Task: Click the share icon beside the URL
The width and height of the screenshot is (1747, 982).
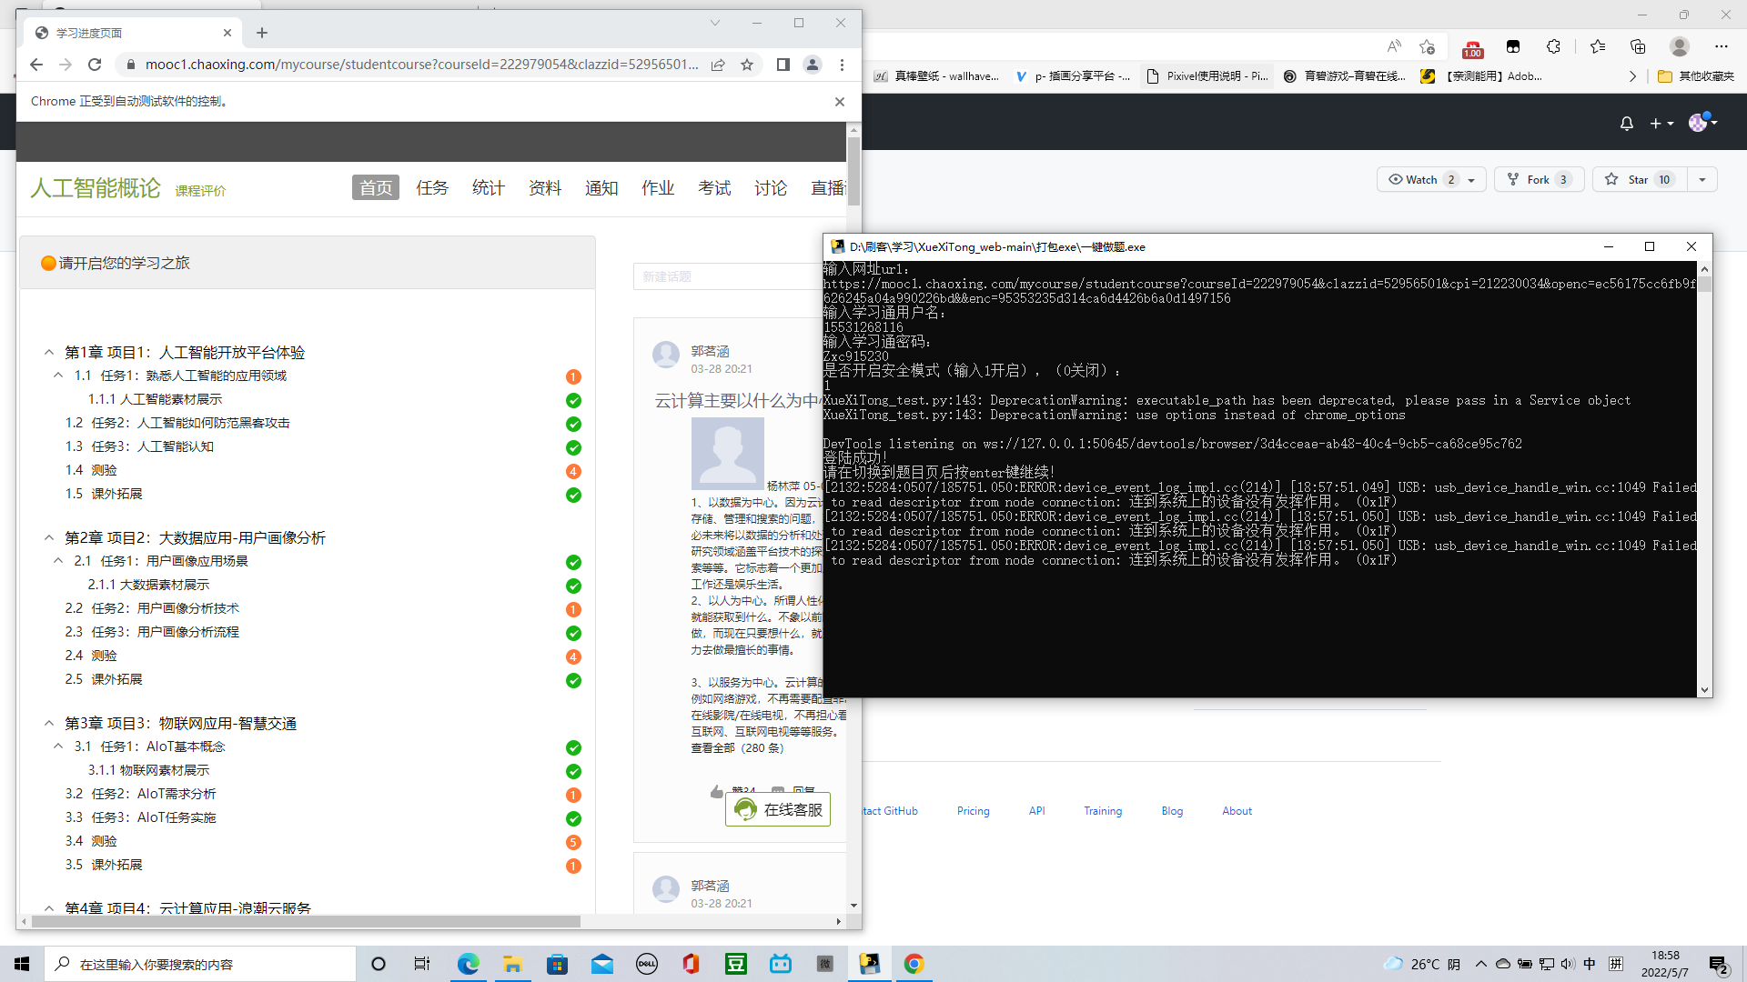Action: tap(719, 65)
